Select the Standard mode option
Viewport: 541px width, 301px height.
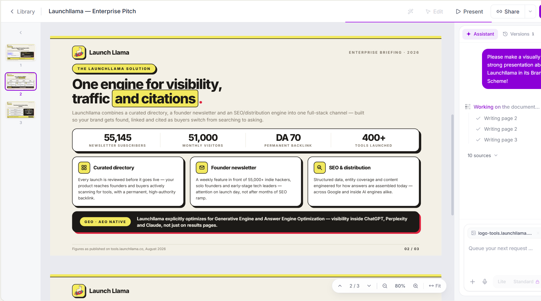(x=526, y=282)
